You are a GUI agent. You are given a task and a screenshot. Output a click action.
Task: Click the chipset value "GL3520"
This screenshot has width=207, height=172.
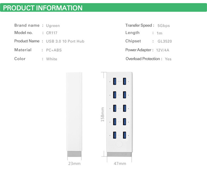(165, 41)
